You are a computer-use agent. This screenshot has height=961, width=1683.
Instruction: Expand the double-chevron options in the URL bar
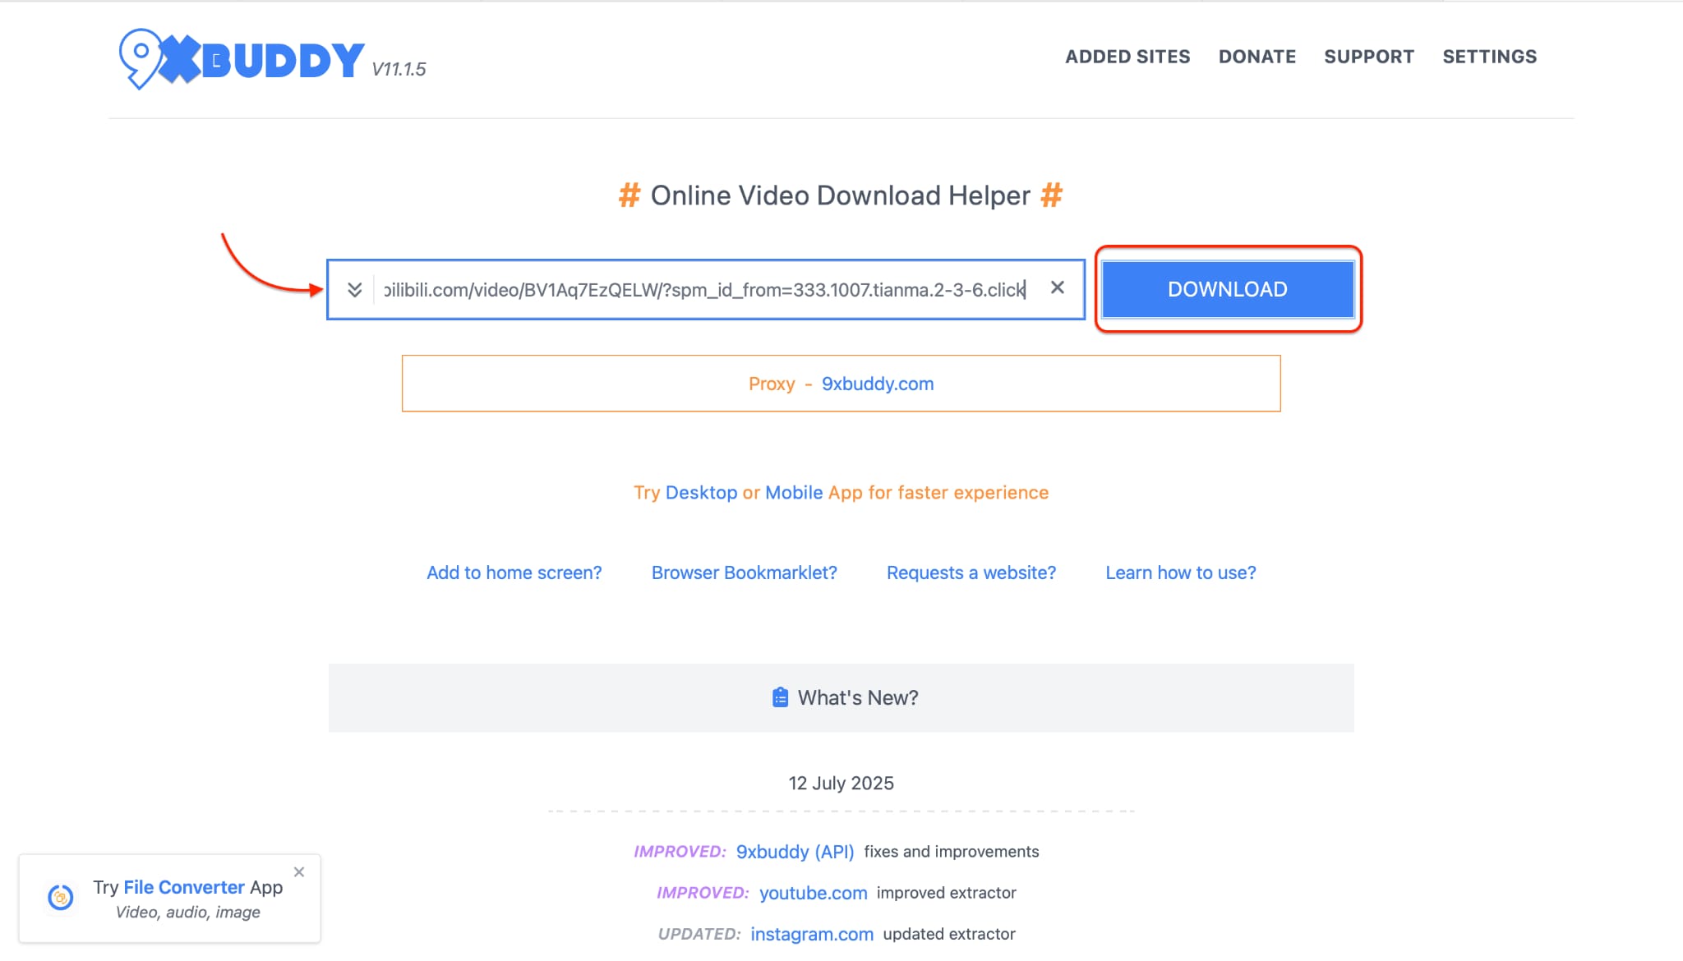click(356, 288)
